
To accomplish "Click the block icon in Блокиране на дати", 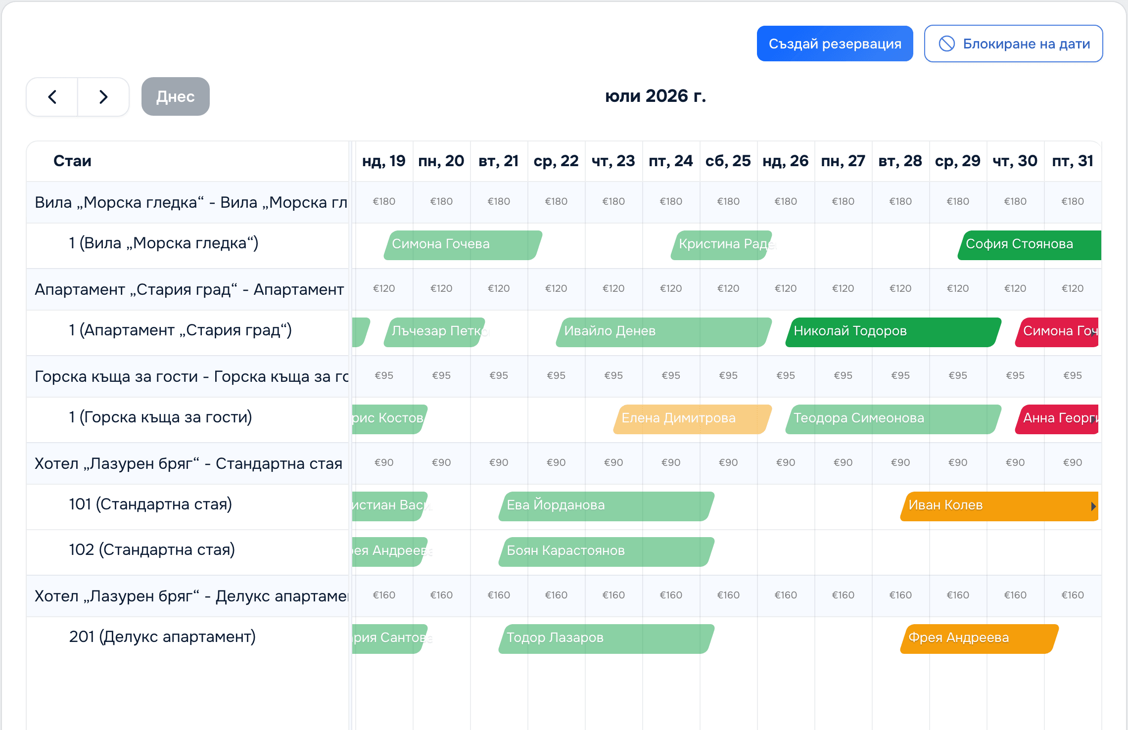I will (946, 44).
